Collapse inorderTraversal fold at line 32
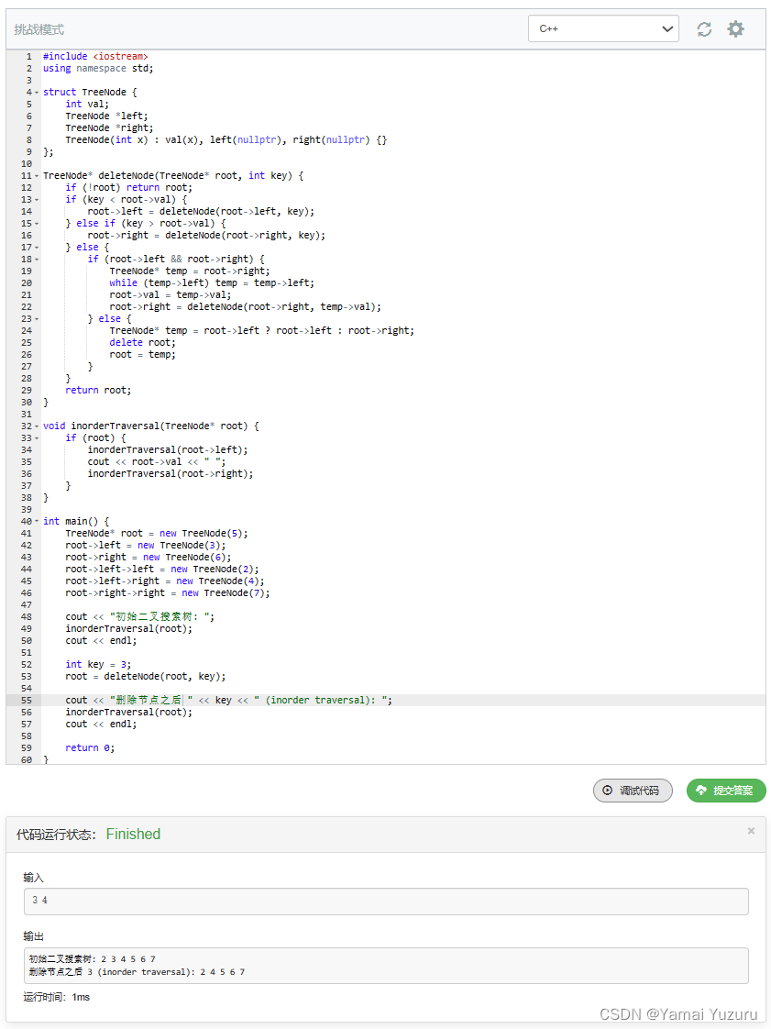 point(37,426)
